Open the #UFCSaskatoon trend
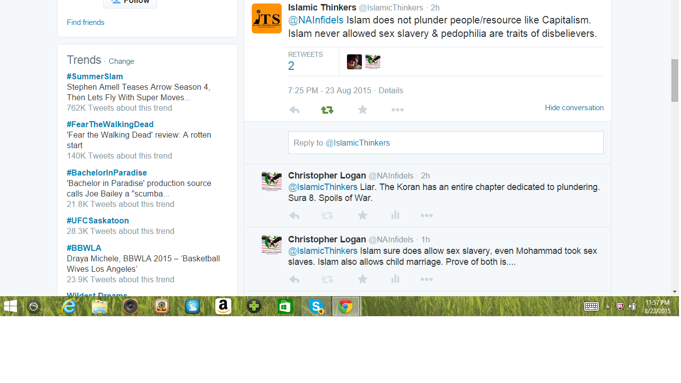Screen dimensions: 681x383 click(x=98, y=220)
